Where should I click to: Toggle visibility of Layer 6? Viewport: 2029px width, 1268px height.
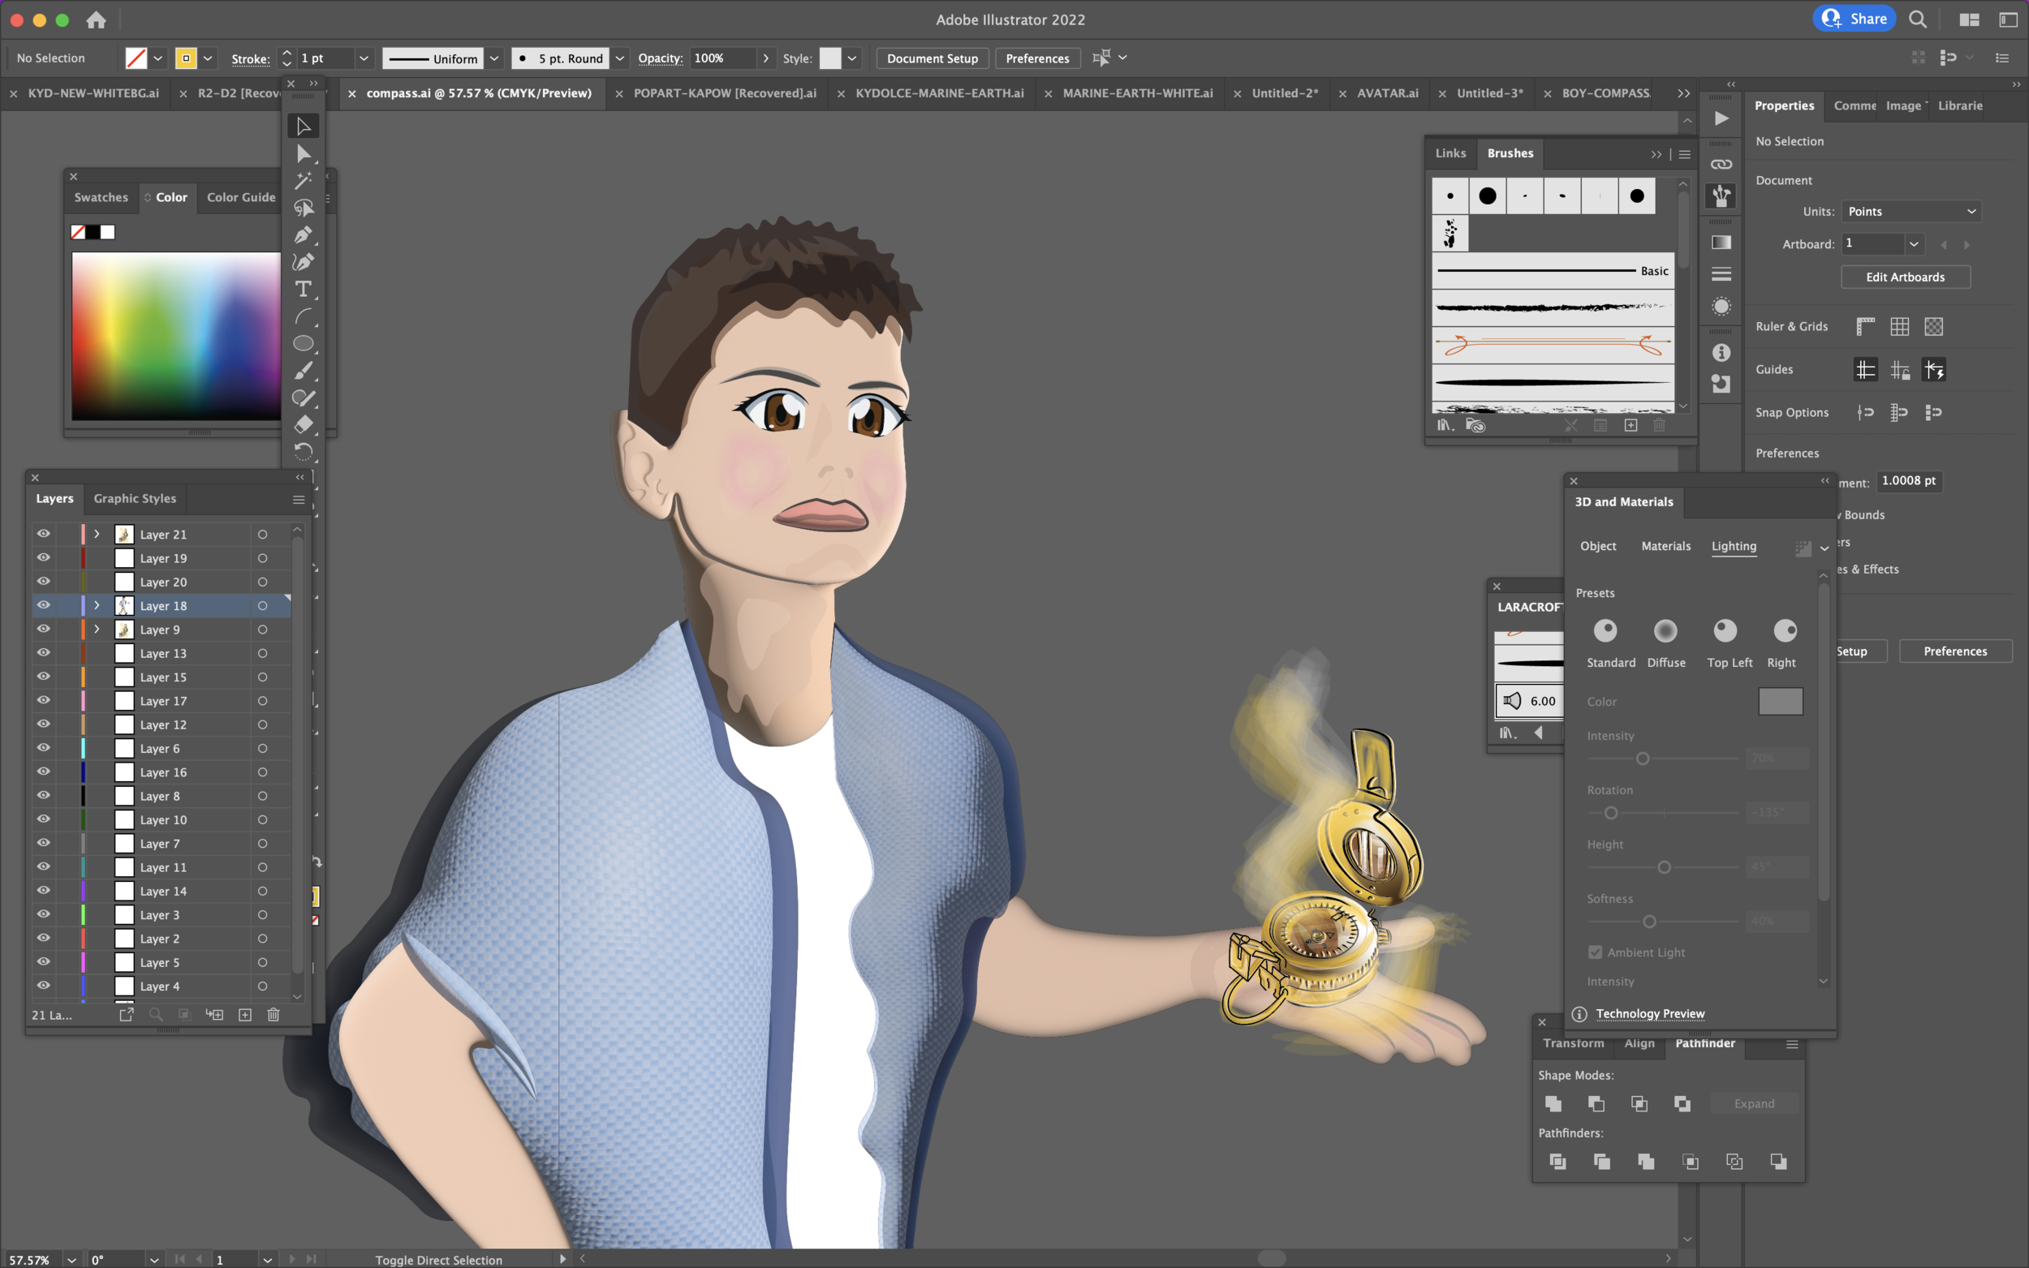(43, 747)
